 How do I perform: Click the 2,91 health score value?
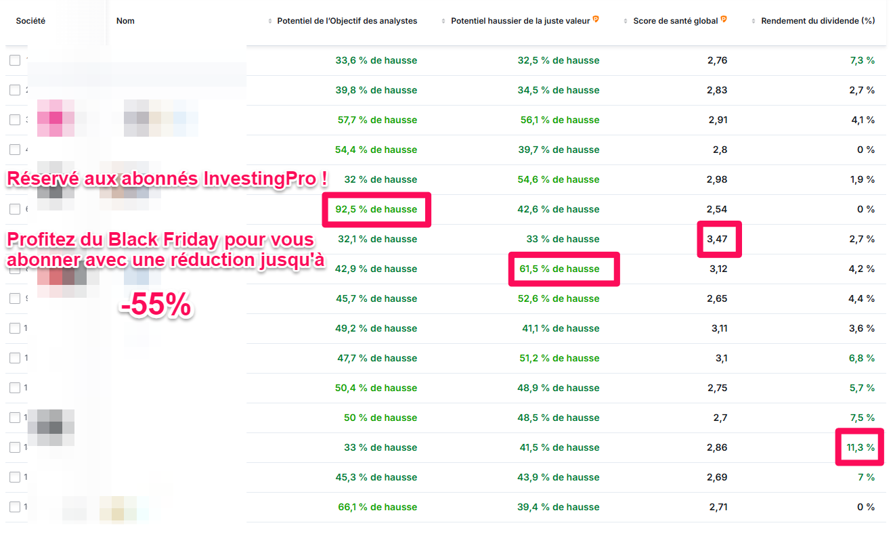[718, 120]
